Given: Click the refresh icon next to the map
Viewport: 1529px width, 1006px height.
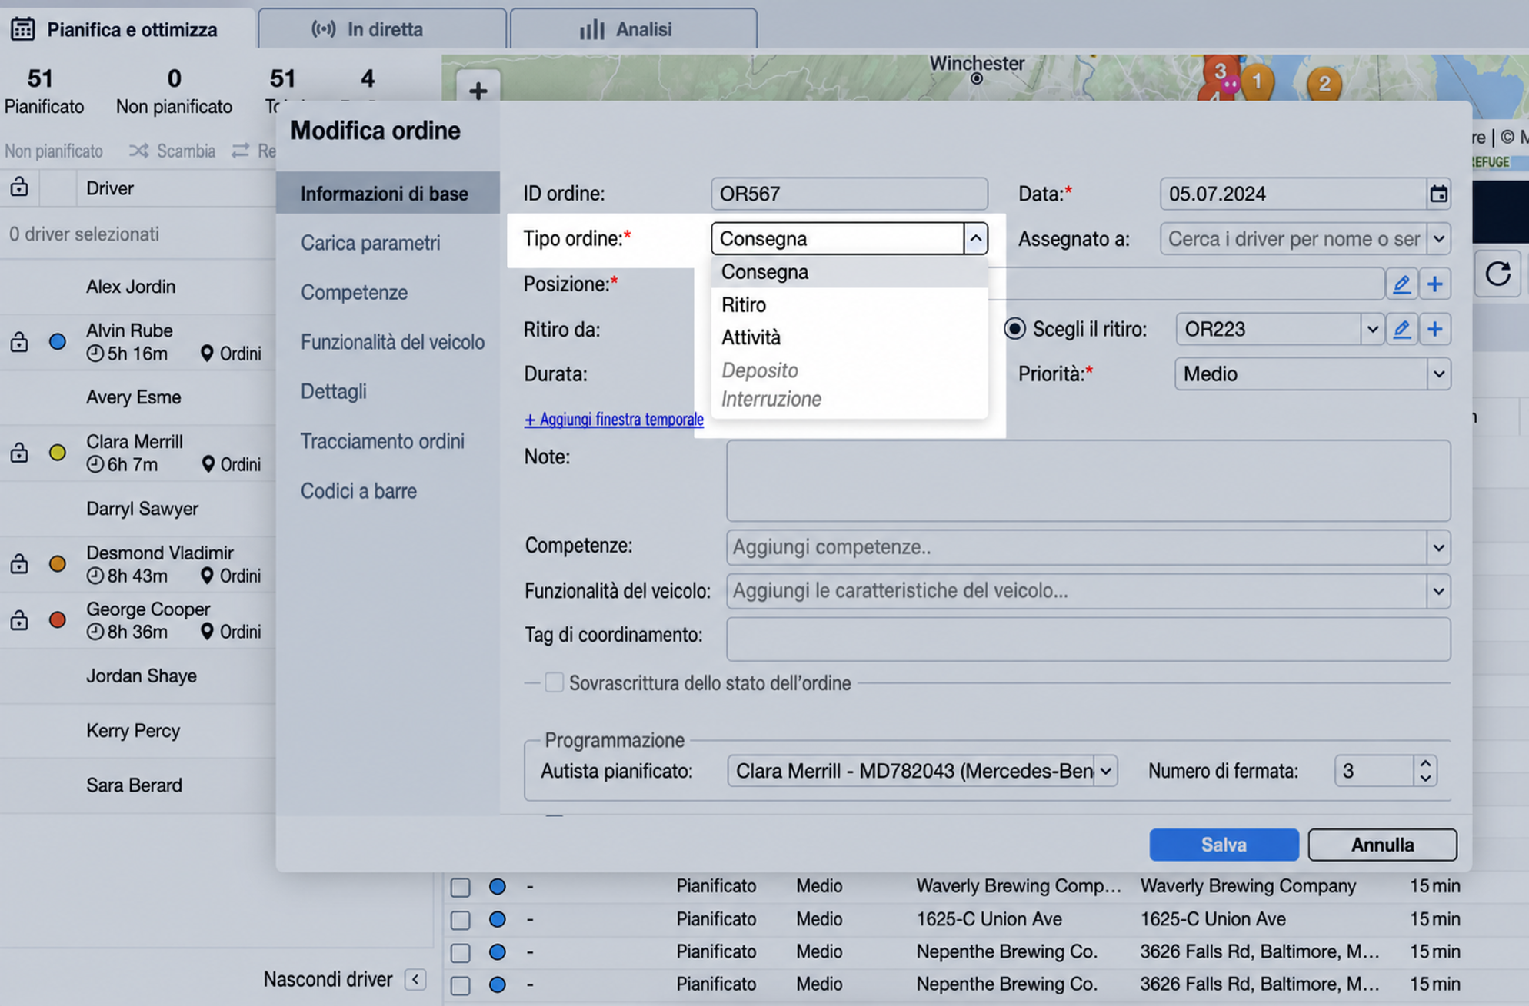Looking at the screenshot, I should point(1497,274).
